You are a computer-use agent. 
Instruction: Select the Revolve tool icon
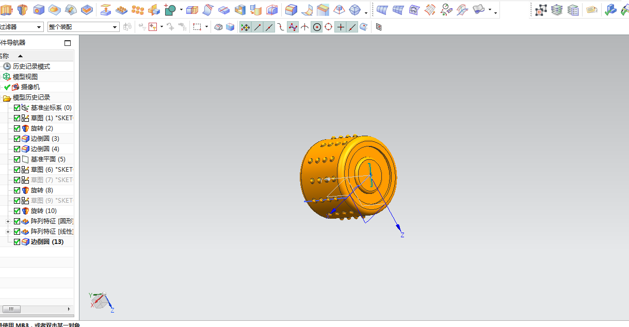(x=23, y=9)
